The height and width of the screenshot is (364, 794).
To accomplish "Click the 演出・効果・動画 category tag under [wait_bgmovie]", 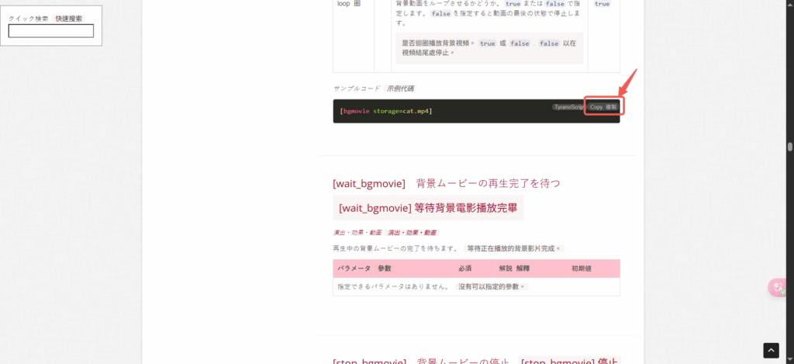I will pos(357,233).
